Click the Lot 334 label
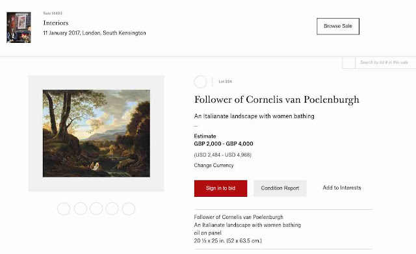The height and width of the screenshot is (254, 416). tap(226, 82)
